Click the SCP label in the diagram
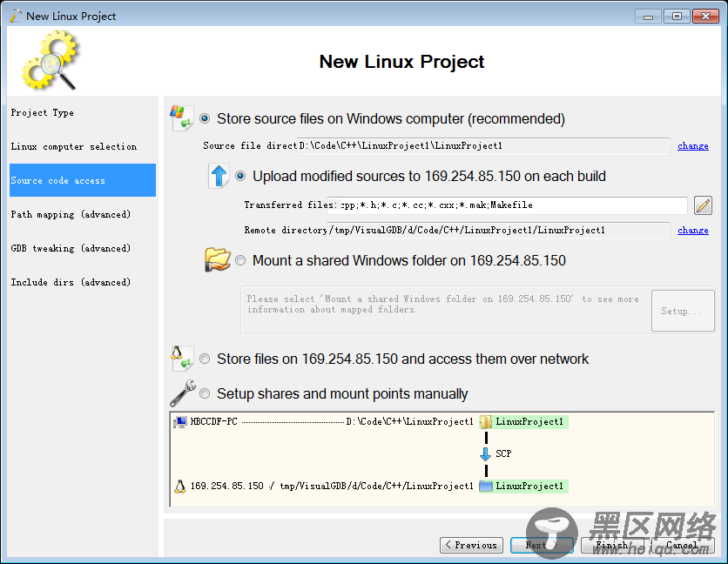The image size is (728, 564). coord(503,453)
